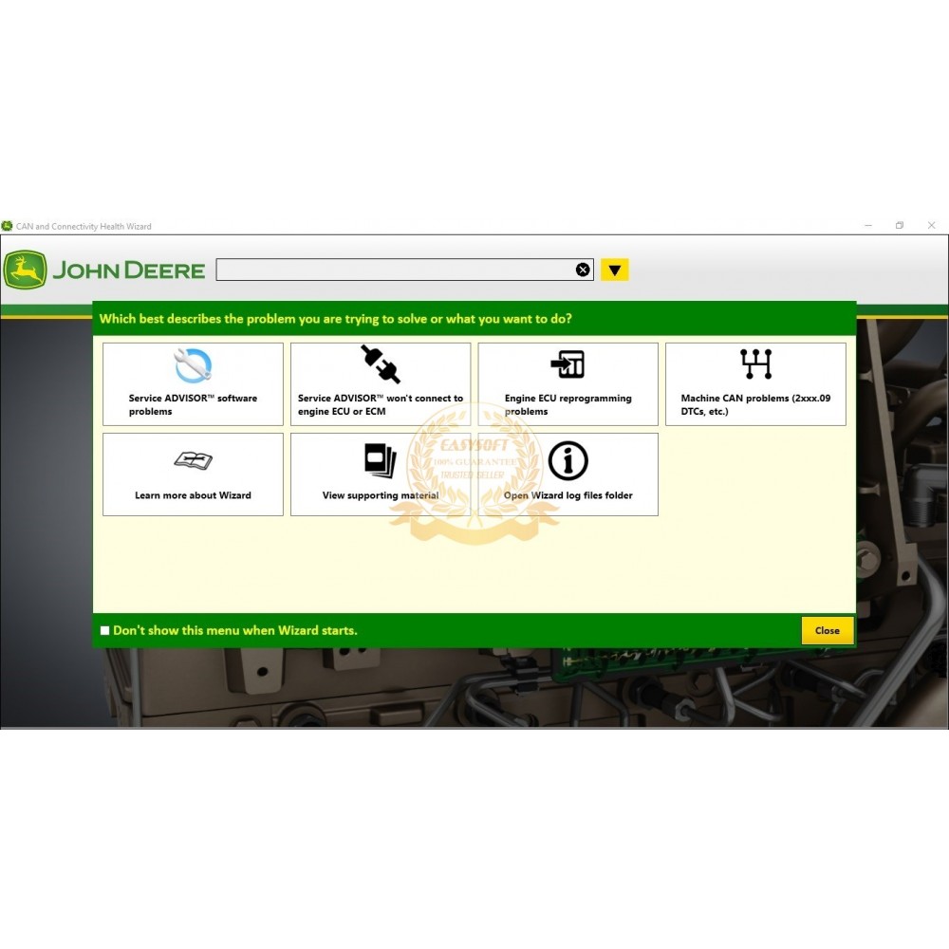Minimize the CAN and Connectivity Health Wizard window
This screenshot has width=949, height=949.
pyautogui.click(x=868, y=225)
